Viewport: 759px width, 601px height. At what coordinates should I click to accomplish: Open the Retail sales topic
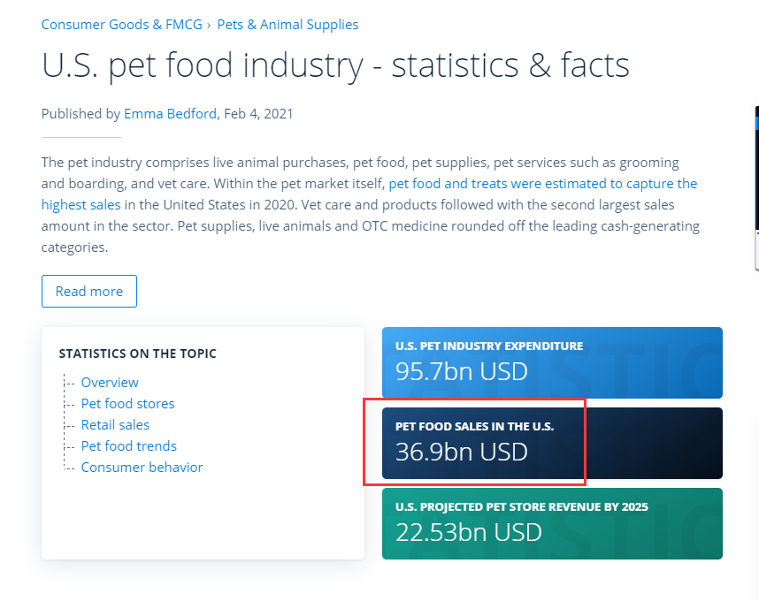click(x=115, y=425)
